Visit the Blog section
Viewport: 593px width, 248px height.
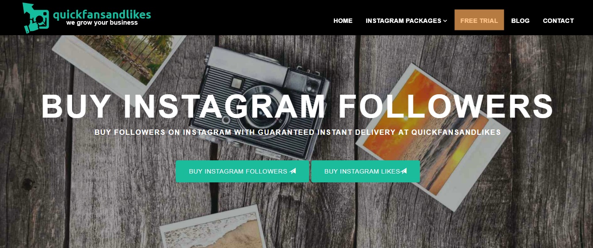[x=520, y=21]
